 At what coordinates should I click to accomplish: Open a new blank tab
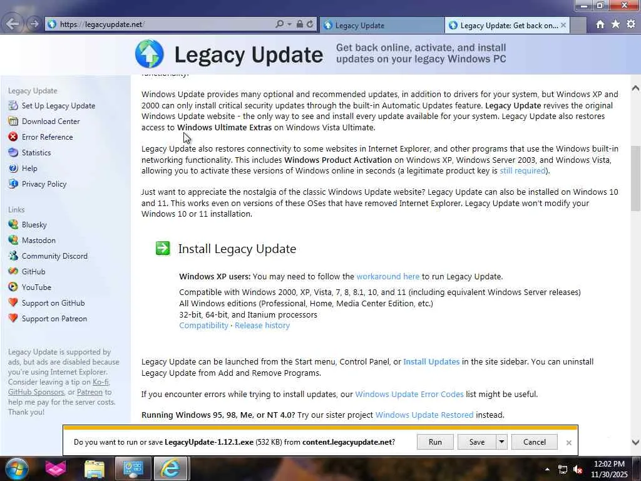578,25
